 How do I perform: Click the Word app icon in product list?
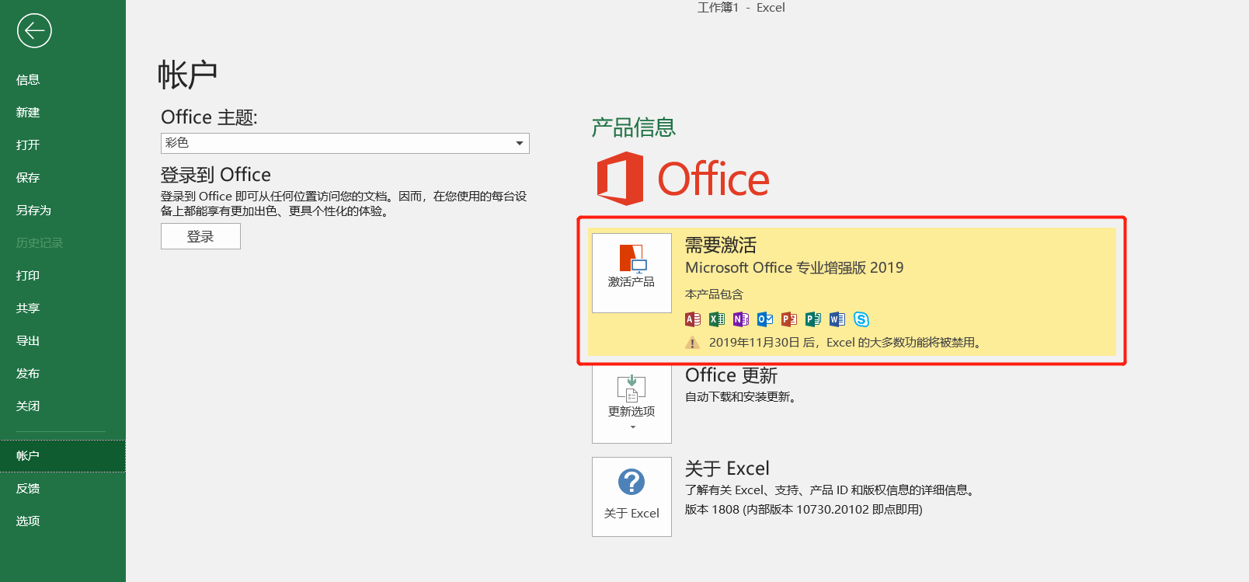[x=837, y=319]
